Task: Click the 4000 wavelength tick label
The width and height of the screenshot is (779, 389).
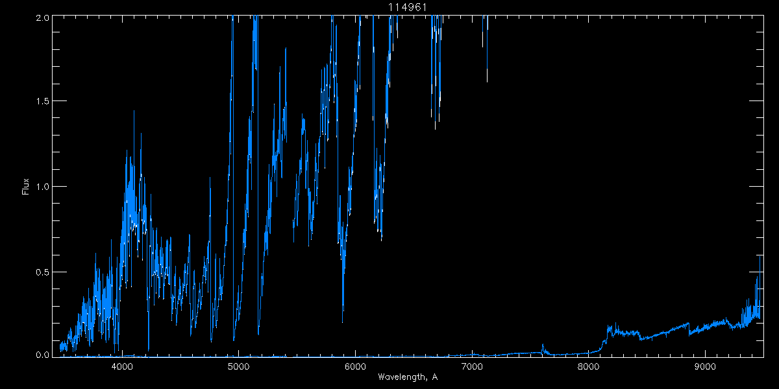Action: tap(122, 367)
